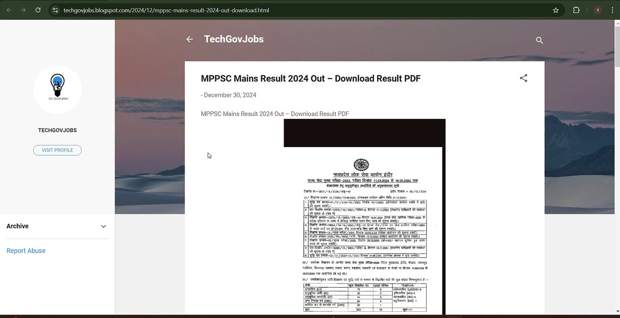Click the page vertical scrollbar thumb

coord(617,46)
